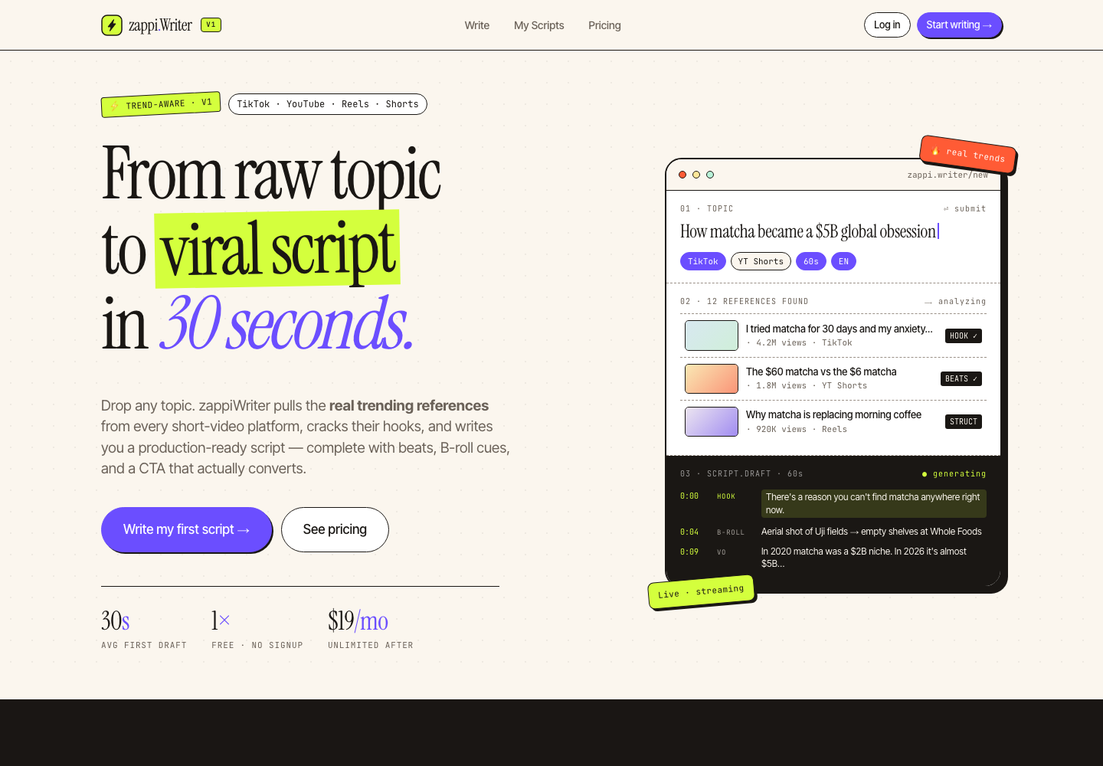This screenshot has width=1103, height=766.
Task: Click the HOOK checkmark badge on TikTok reference
Action: click(963, 336)
